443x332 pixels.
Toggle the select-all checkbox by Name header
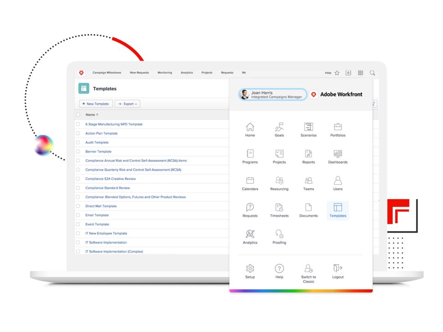coord(78,115)
